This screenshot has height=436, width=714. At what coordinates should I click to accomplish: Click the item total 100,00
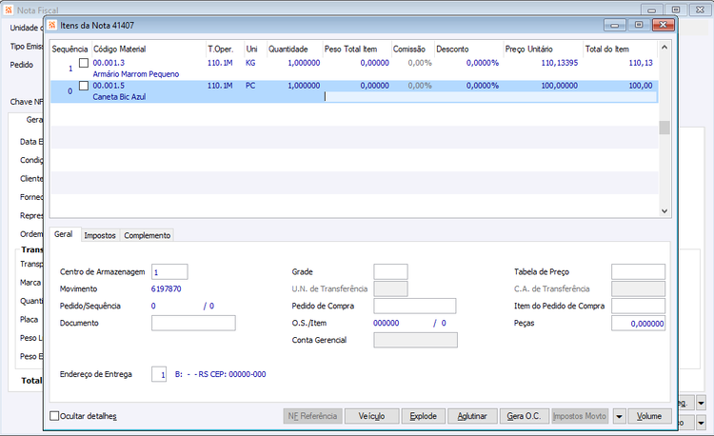(x=641, y=86)
